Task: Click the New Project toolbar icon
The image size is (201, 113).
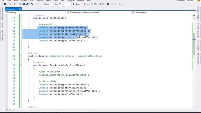Action: point(15,4)
